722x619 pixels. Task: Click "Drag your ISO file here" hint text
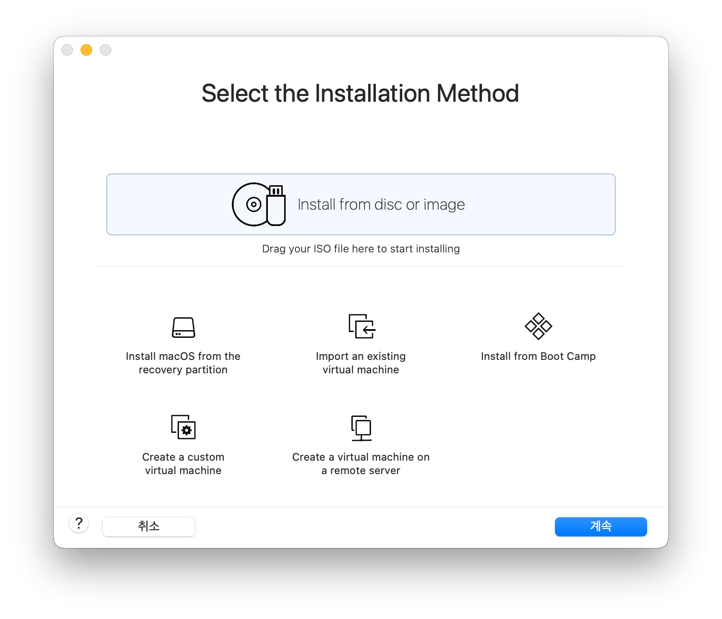tap(361, 249)
